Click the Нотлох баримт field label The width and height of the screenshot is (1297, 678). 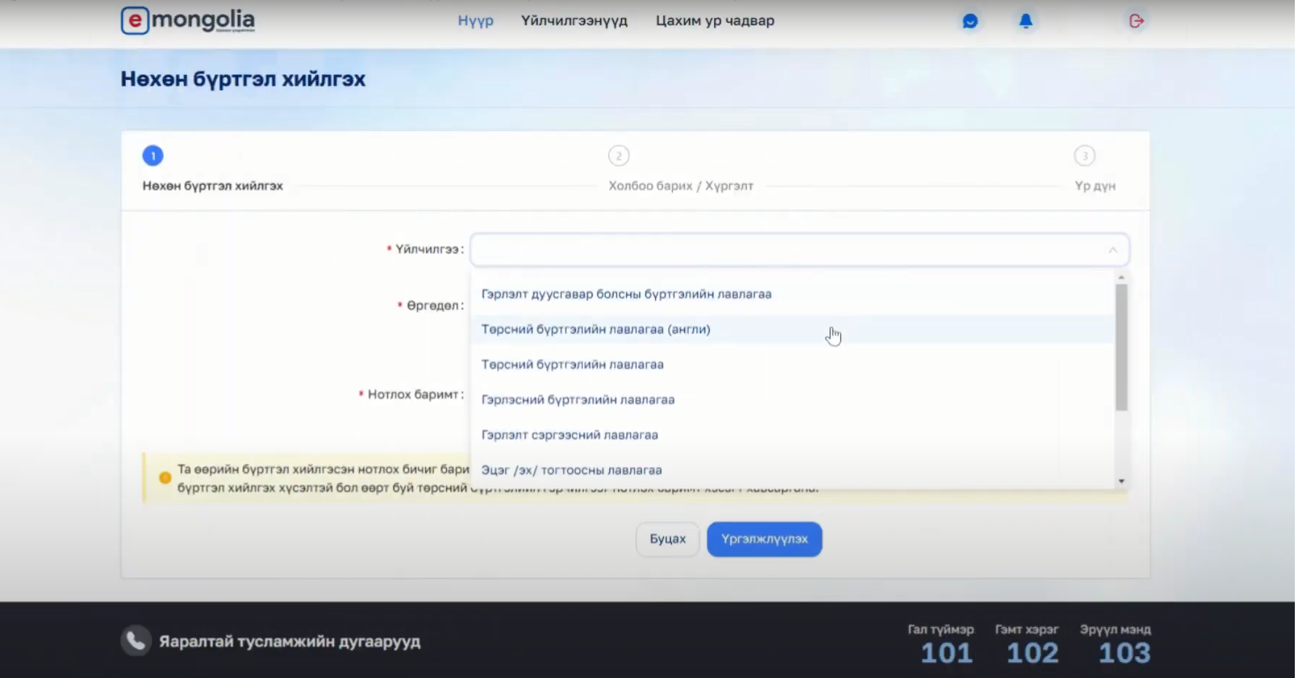pyautogui.click(x=412, y=395)
